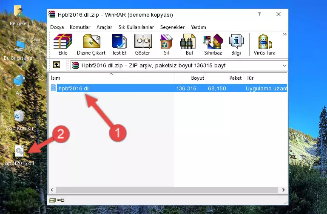Launch the Sihirbaz wizard
This screenshot has width=327, height=214.
pyautogui.click(x=213, y=44)
